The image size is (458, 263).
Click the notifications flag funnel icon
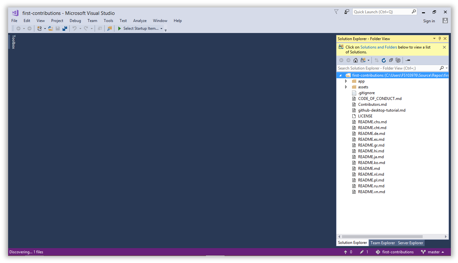336,12
